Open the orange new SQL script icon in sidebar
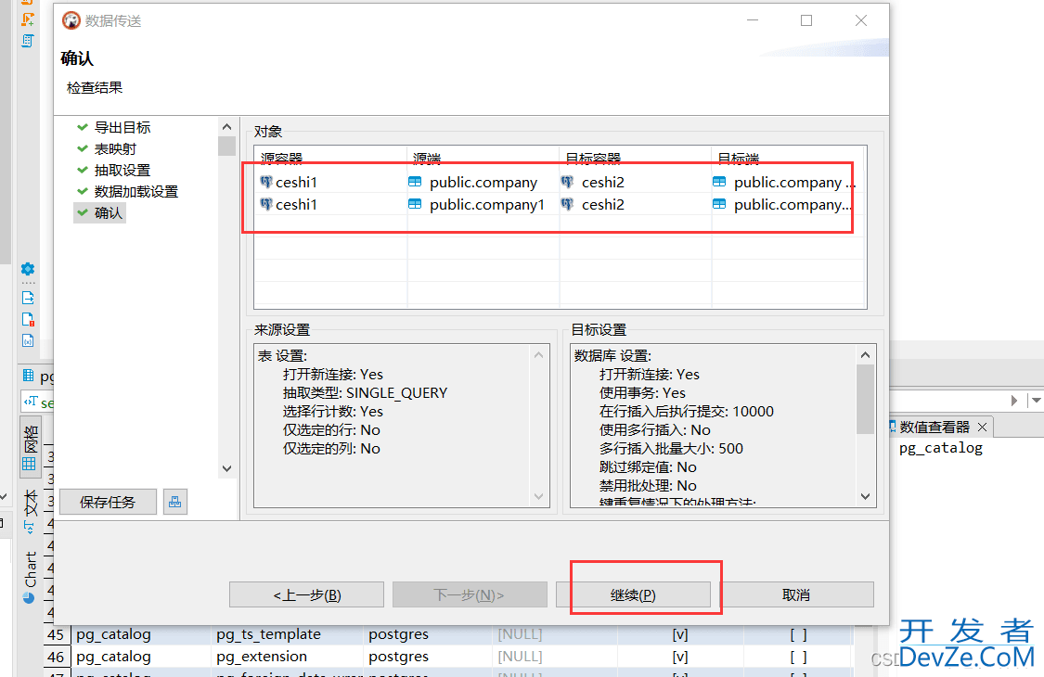The width and height of the screenshot is (1044, 677). click(28, 19)
